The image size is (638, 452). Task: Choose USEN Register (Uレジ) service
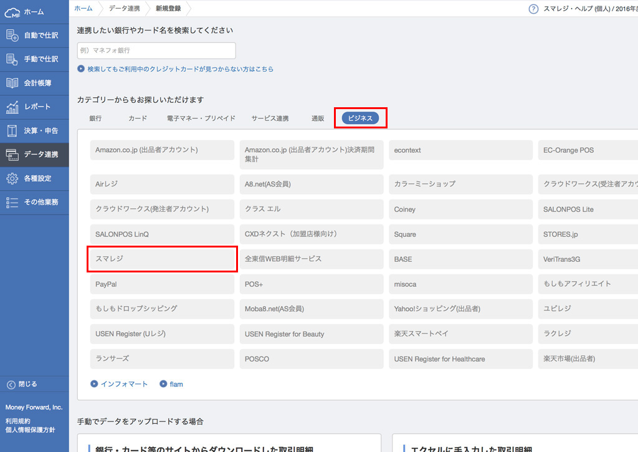[163, 334]
